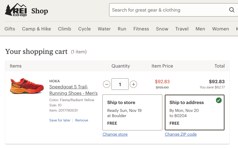Click the Shop heading next to logo
The width and height of the screenshot is (238, 149).
[40, 11]
